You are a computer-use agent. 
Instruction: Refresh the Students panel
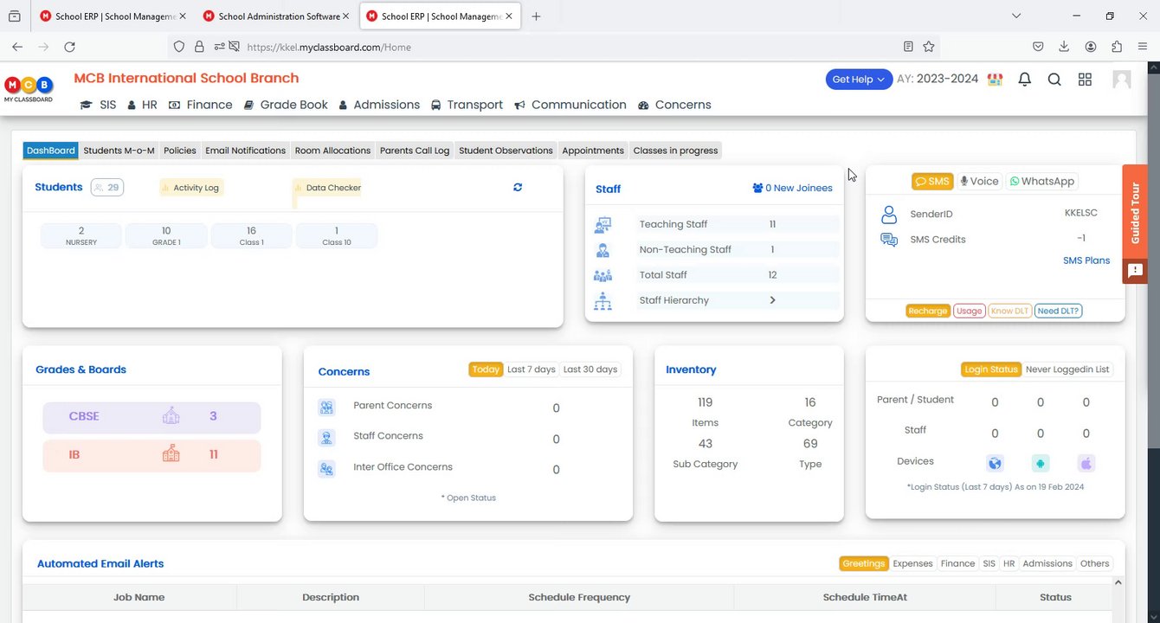click(518, 187)
